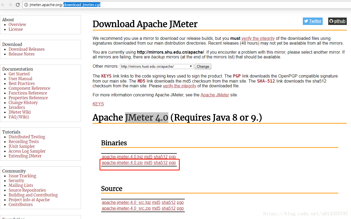Image resolution: width=351 pixels, height=219 pixels.
Task: Open Javadocs link
Action: point(17,107)
